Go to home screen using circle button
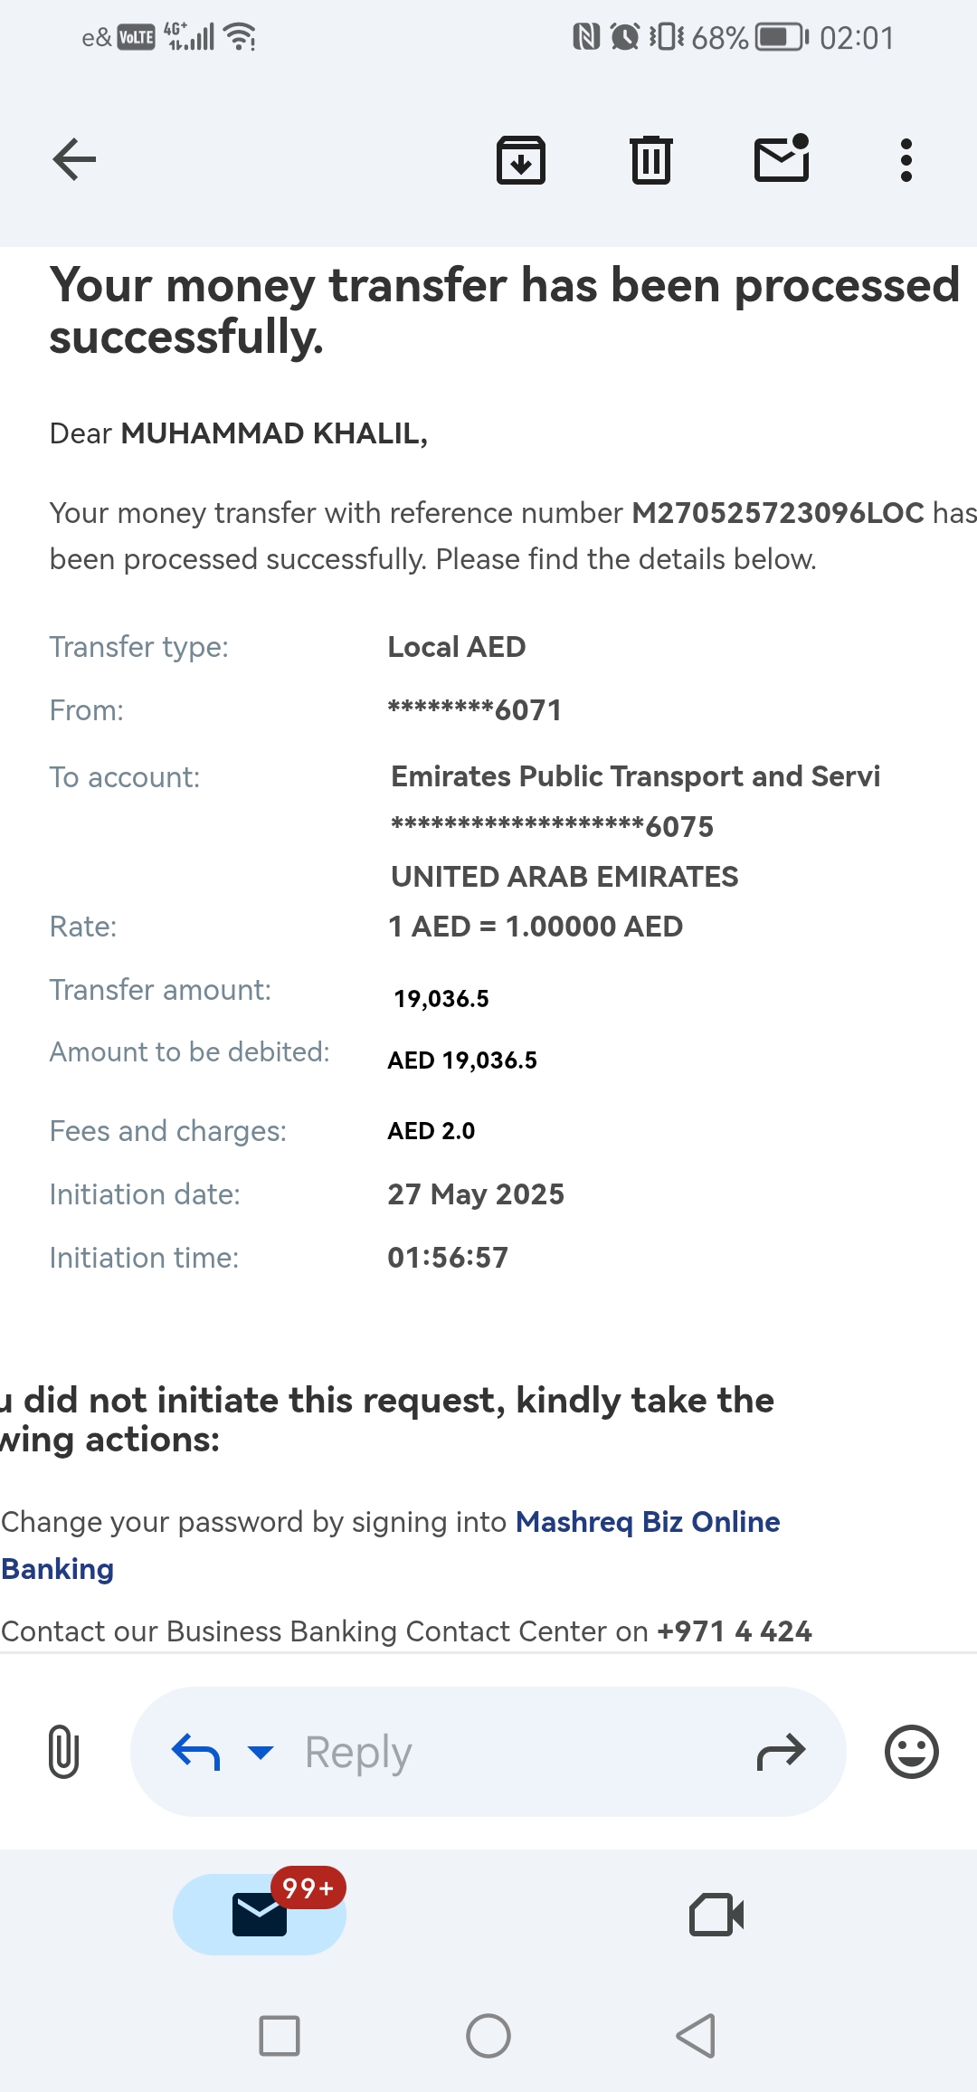This screenshot has width=977, height=2092. click(488, 2036)
